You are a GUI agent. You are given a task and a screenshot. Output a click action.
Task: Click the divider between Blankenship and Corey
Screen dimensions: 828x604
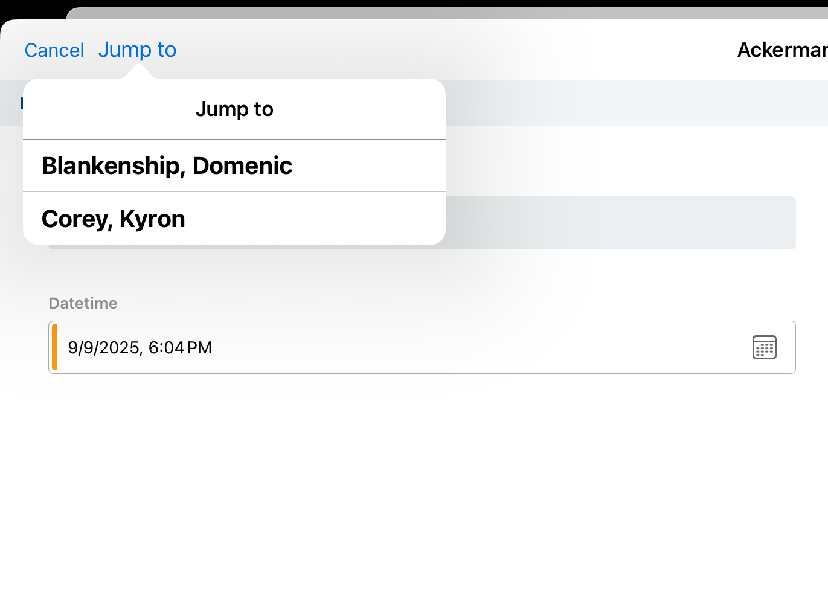click(234, 192)
